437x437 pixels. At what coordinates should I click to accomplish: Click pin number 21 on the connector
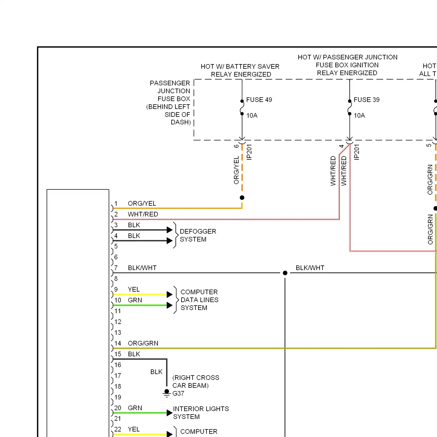[117, 418]
